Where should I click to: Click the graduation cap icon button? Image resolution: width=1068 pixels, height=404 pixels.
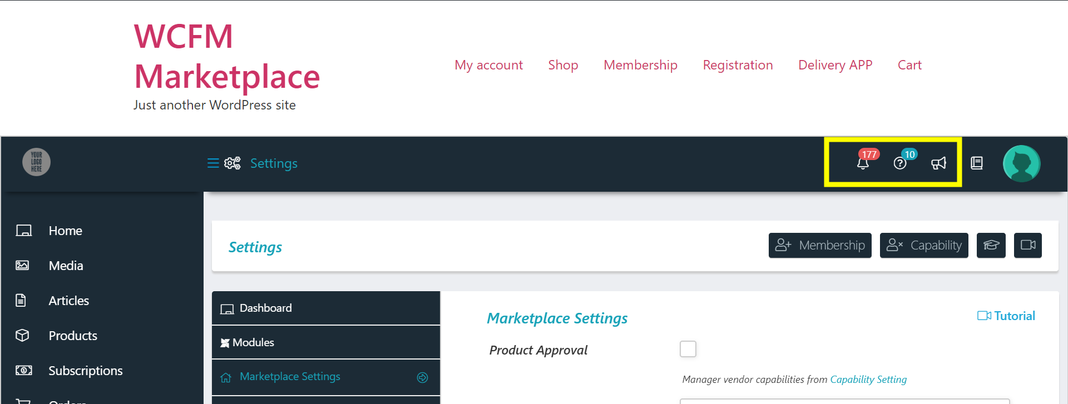pyautogui.click(x=991, y=245)
